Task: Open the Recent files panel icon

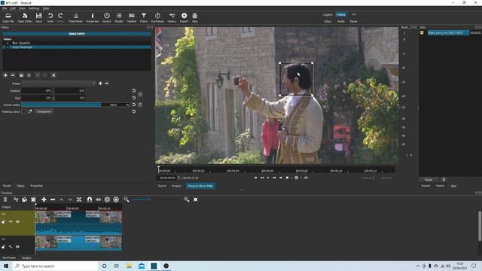Action: [107, 17]
